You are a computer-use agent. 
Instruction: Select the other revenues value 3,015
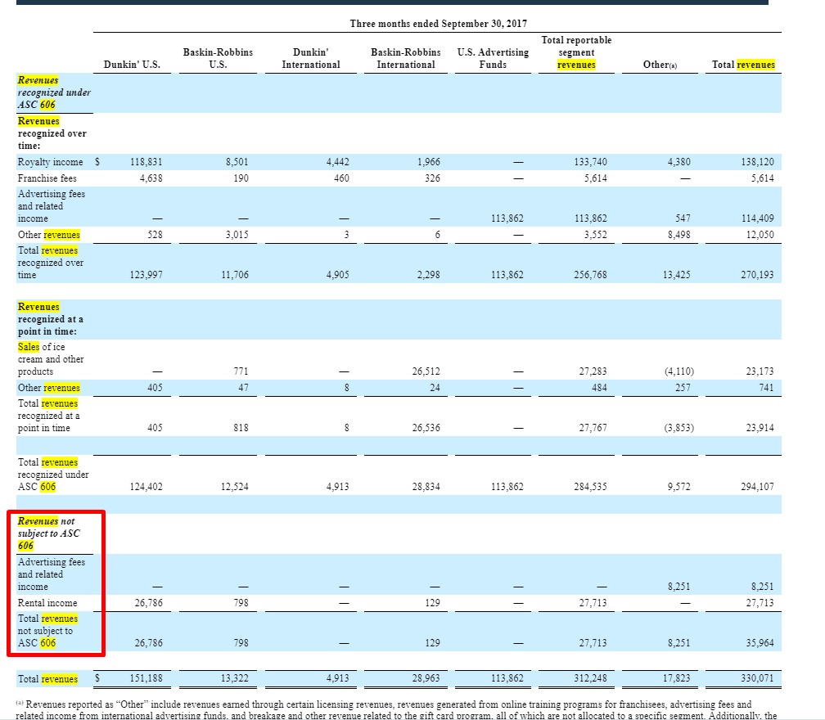click(237, 235)
